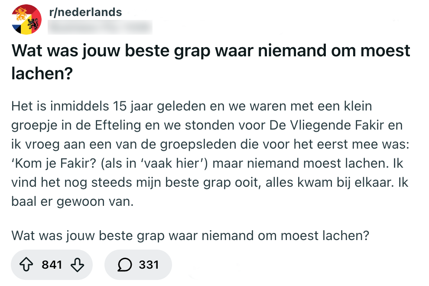Screen dimensions: 429x286
Task: Click the 331 comments count
Action: pyautogui.click(x=149, y=264)
